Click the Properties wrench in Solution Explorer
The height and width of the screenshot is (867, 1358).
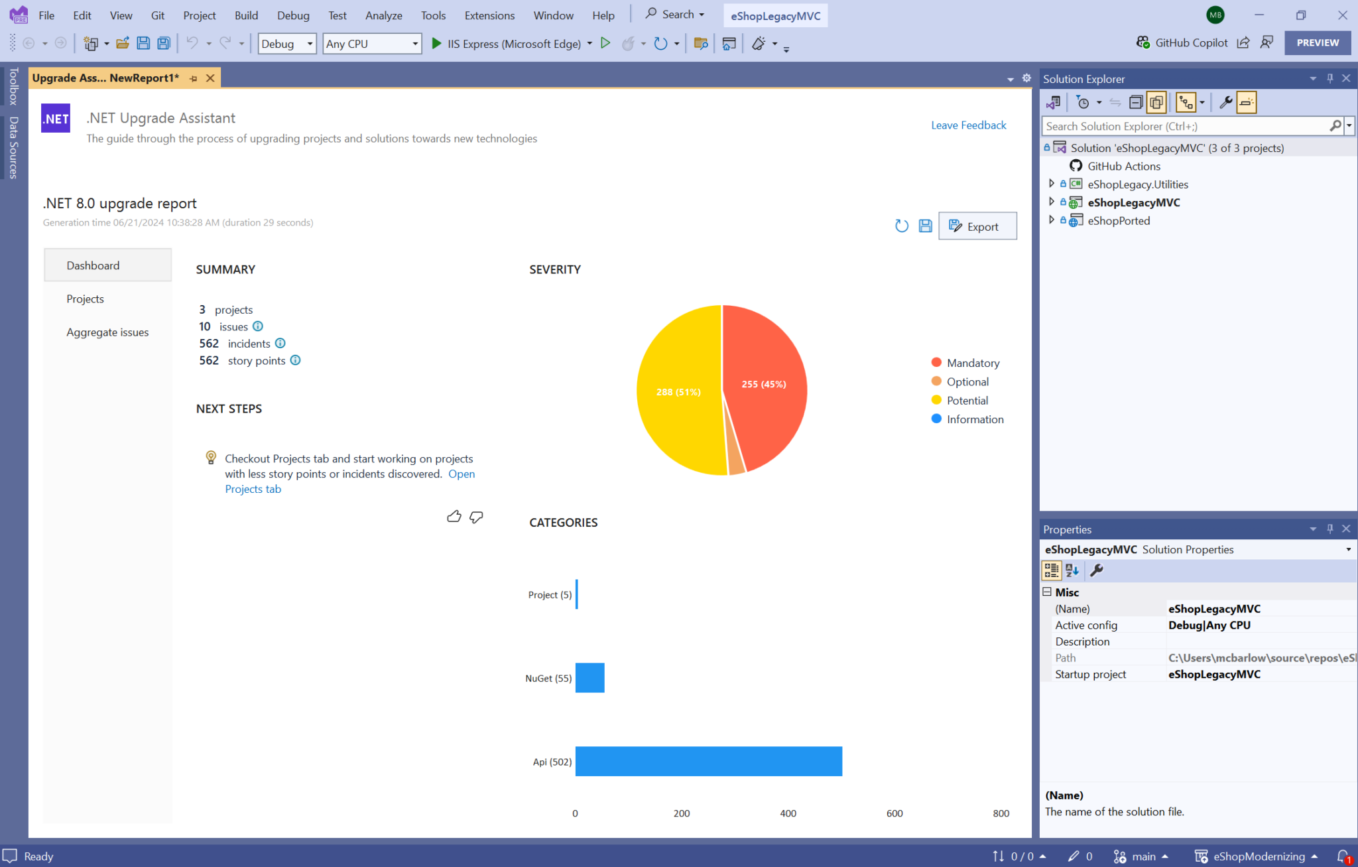[1226, 101]
